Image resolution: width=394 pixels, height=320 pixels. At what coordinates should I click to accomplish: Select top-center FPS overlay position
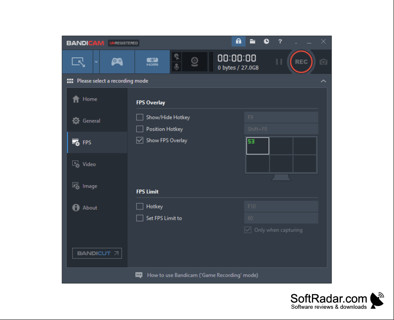[281, 146]
